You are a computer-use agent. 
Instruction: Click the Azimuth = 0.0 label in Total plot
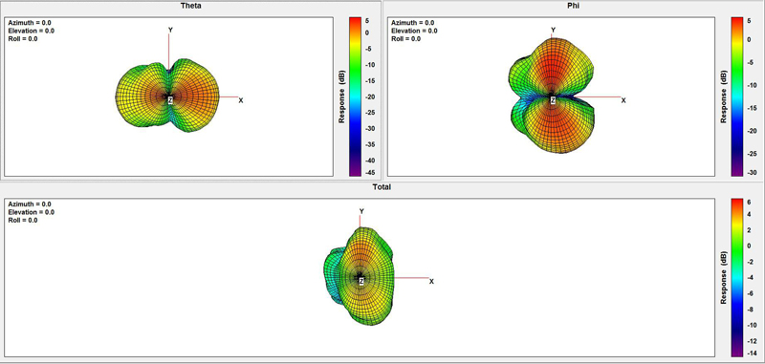coord(30,204)
